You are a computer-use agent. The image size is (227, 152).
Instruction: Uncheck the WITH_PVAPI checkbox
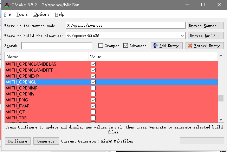[x=93, y=106]
